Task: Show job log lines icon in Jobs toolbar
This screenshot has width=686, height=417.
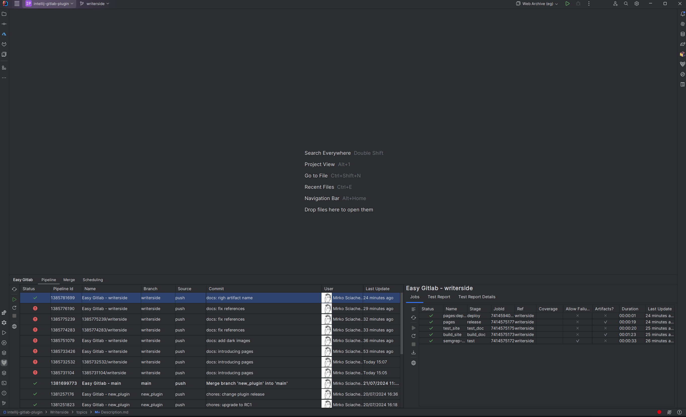Action: (414, 309)
